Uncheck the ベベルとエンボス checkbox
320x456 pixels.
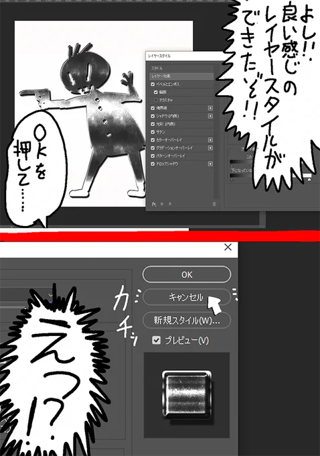(x=153, y=84)
